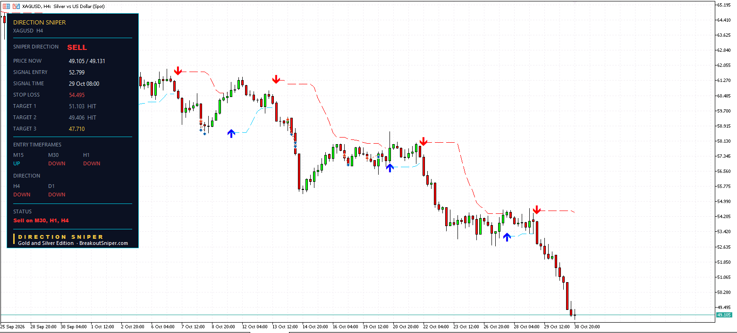
Task: Click the teal current bid price line
Action: coord(358,315)
